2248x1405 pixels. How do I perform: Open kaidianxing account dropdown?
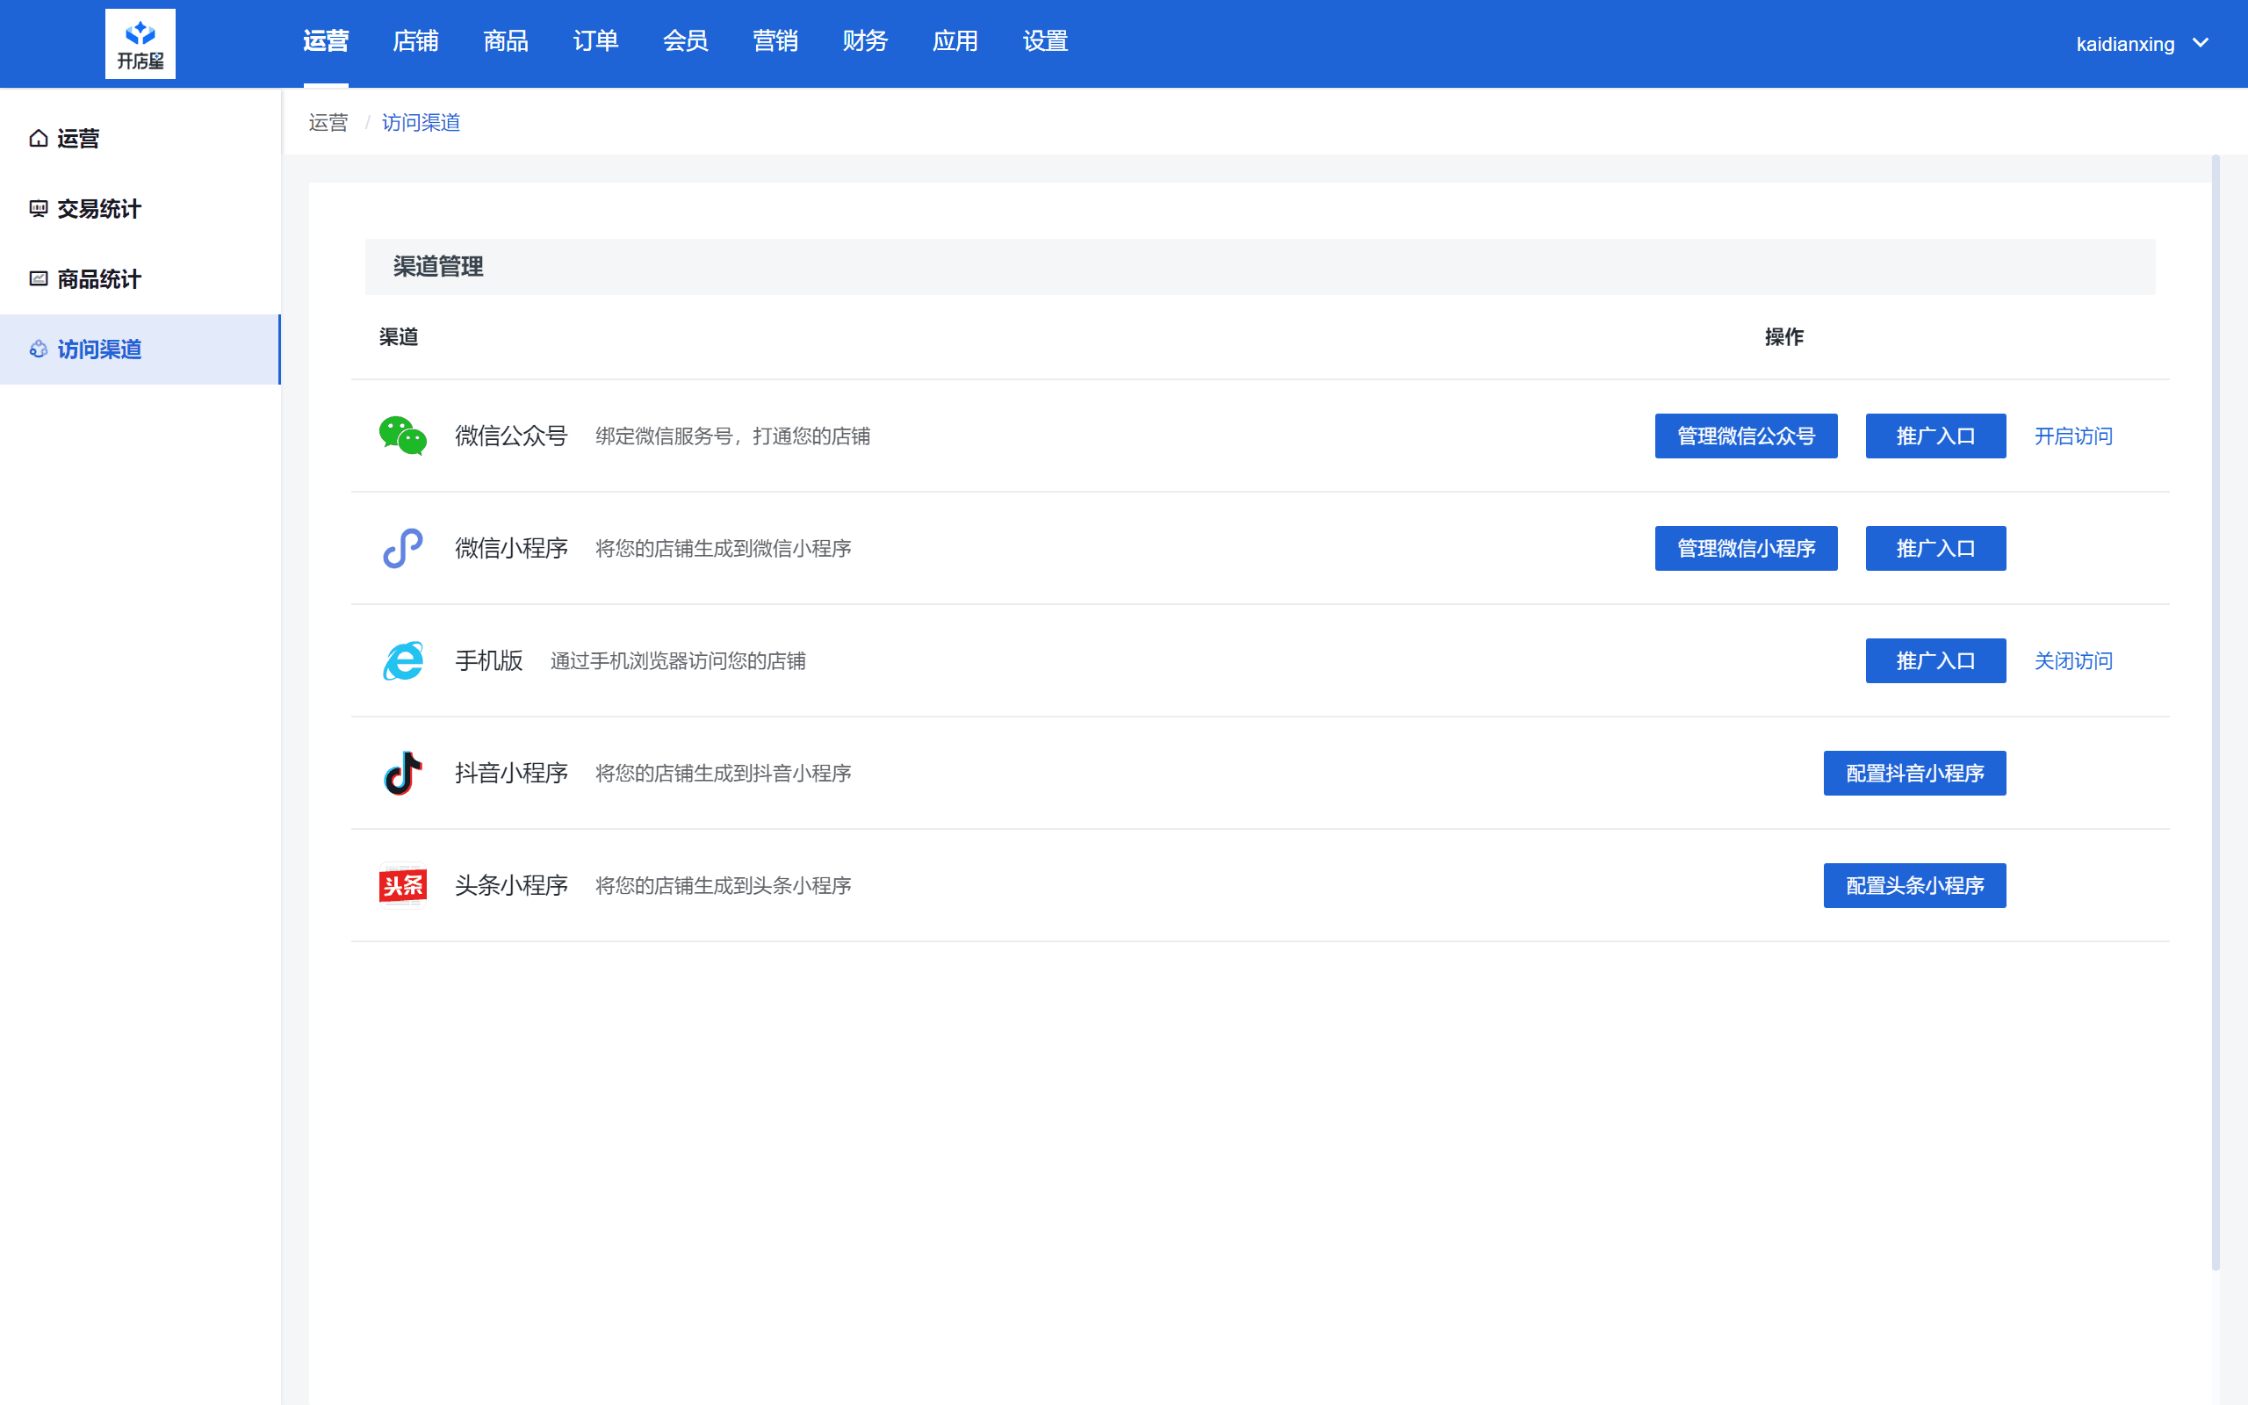2140,44
